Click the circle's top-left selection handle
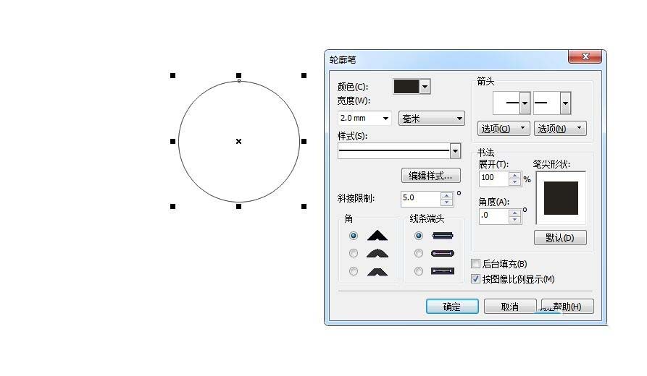 tap(173, 75)
